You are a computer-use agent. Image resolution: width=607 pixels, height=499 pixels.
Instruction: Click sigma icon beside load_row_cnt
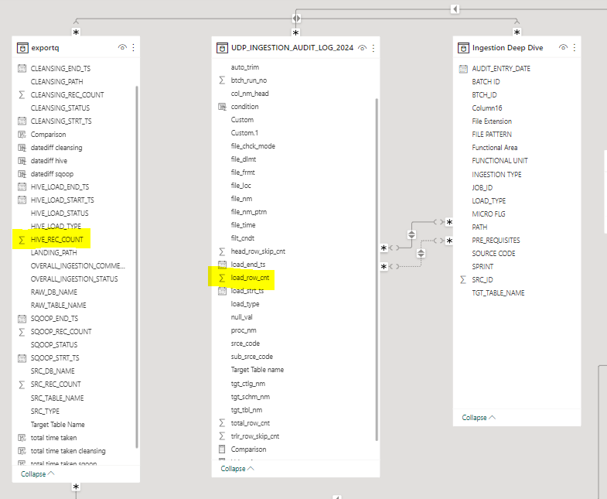[222, 278]
